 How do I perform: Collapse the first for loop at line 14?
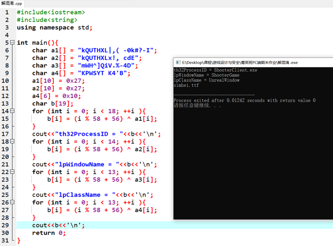pos(12,111)
